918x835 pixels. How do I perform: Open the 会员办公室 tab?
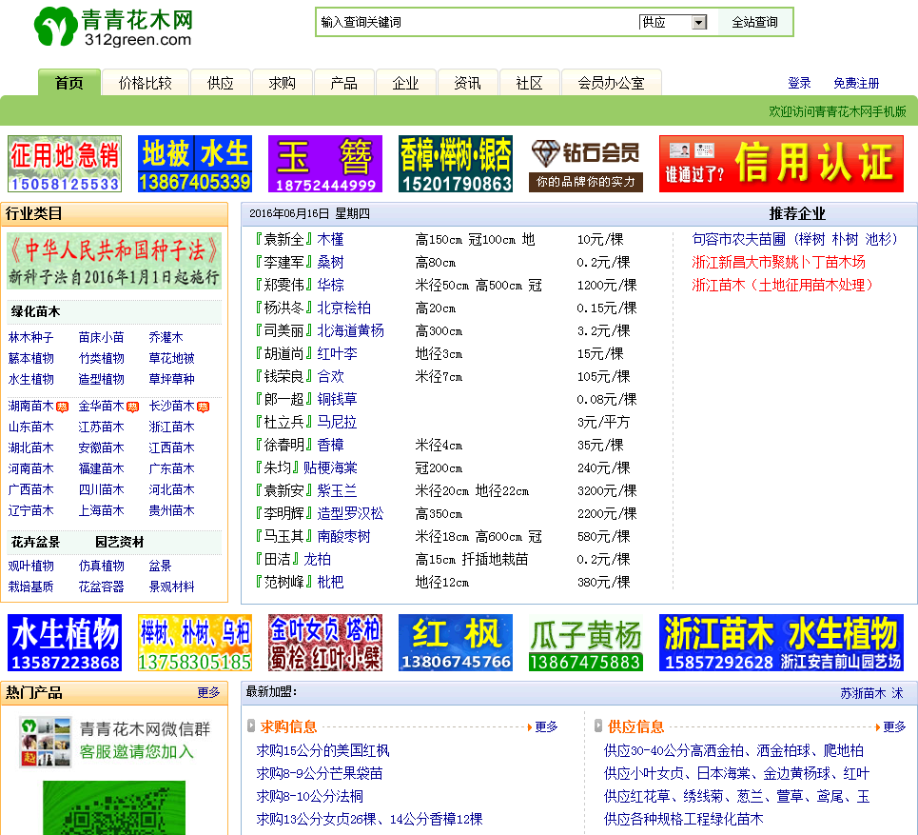click(x=612, y=83)
